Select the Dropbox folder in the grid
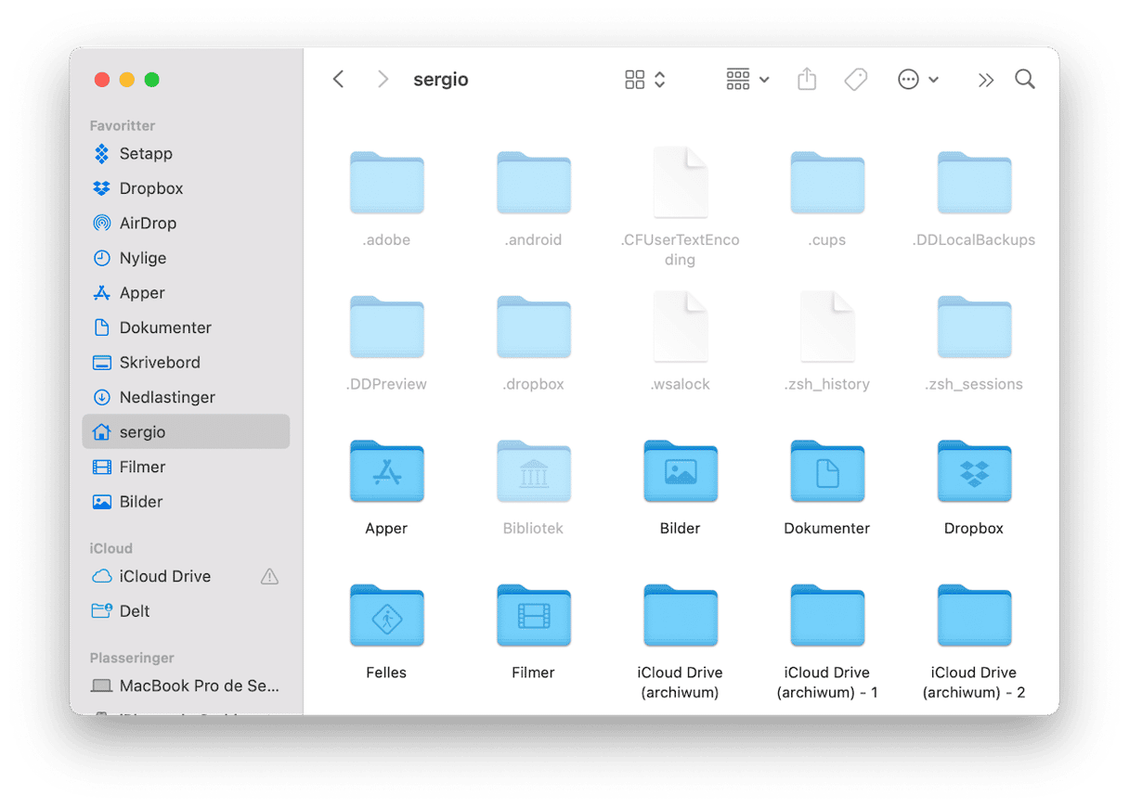Viewport: 1129px width, 807px height. click(974, 471)
